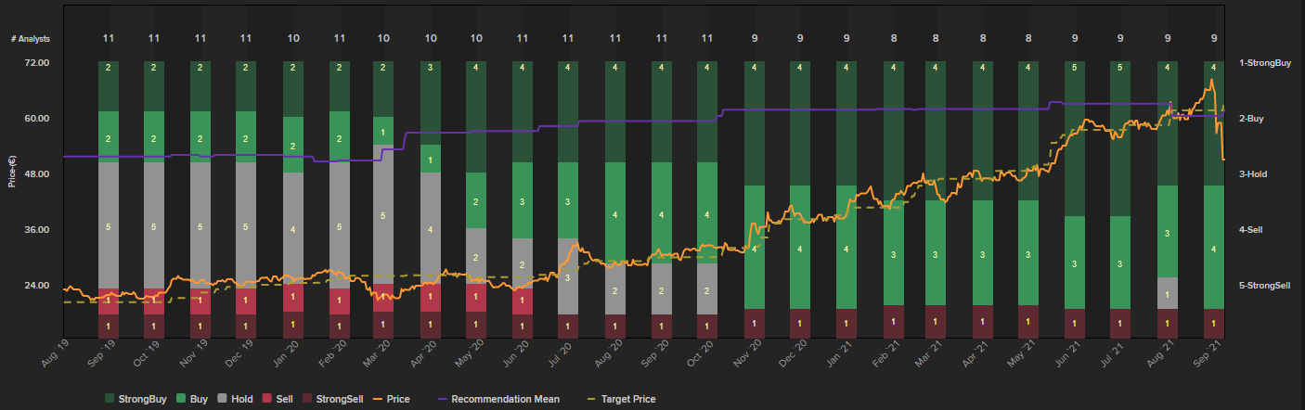Viewport: 1305px width, 410px height.
Task: Toggle the Target Price legend entry
Action: tap(627, 399)
